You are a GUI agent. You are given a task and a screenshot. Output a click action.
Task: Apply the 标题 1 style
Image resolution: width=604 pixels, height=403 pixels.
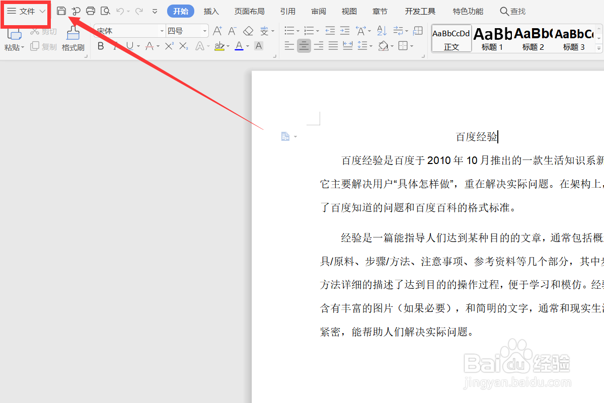pyautogui.click(x=492, y=38)
